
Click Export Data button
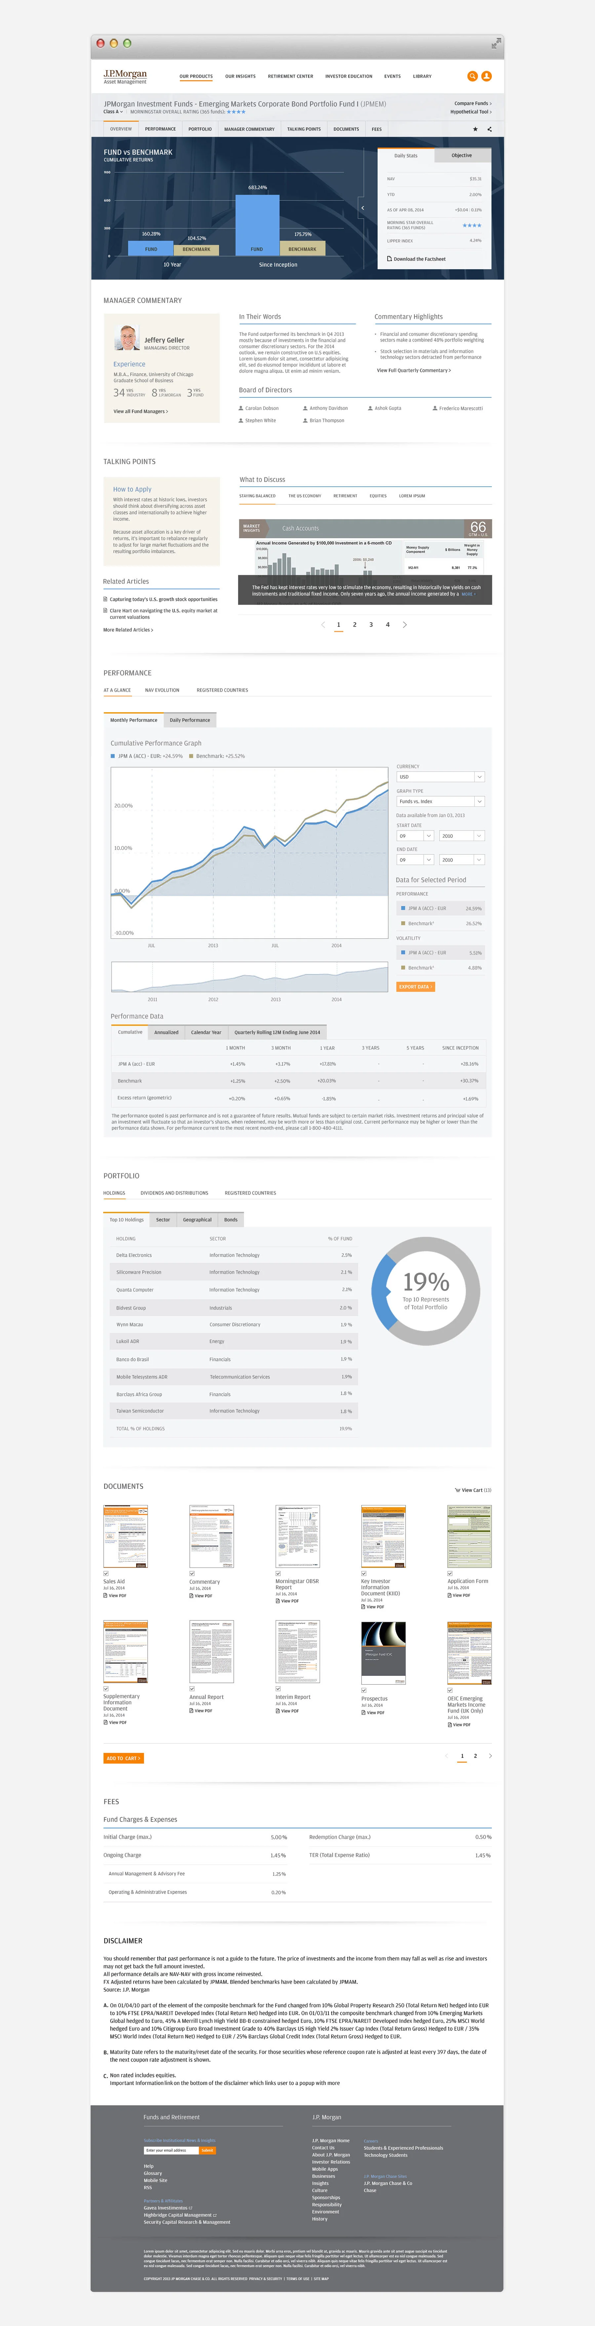coord(415,987)
